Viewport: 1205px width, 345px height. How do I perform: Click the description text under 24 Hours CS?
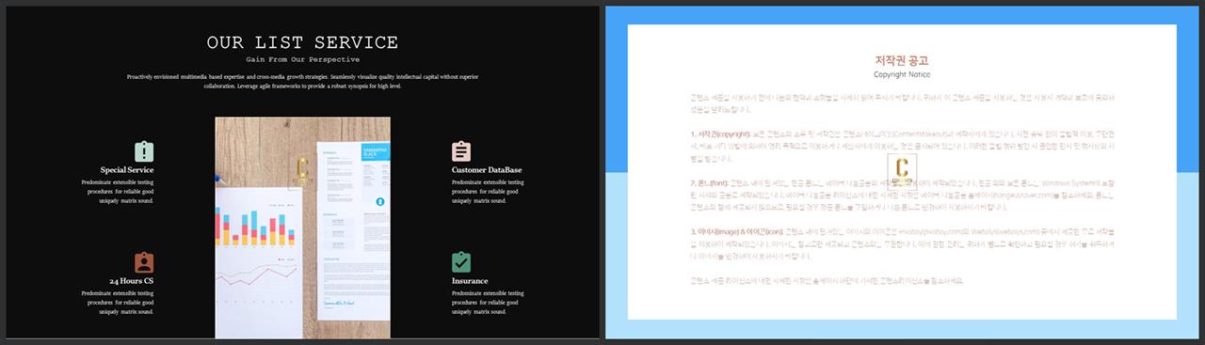pyautogui.click(x=118, y=302)
